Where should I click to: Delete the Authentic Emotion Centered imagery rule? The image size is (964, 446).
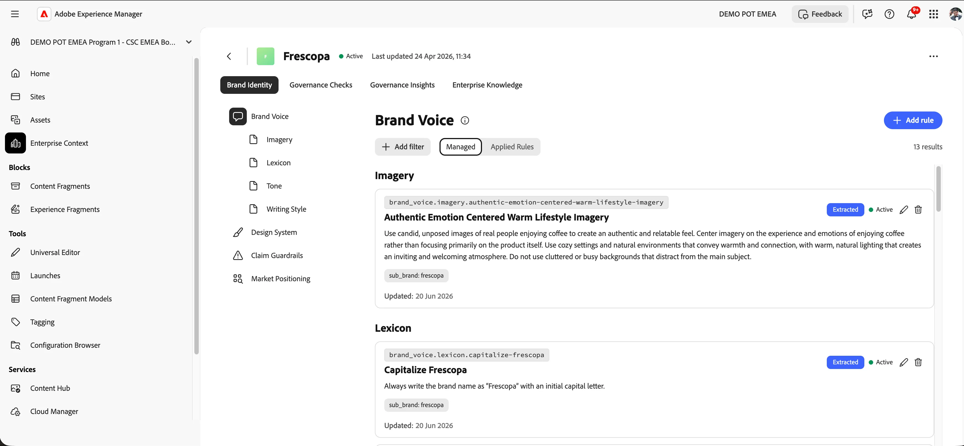pos(918,209)
